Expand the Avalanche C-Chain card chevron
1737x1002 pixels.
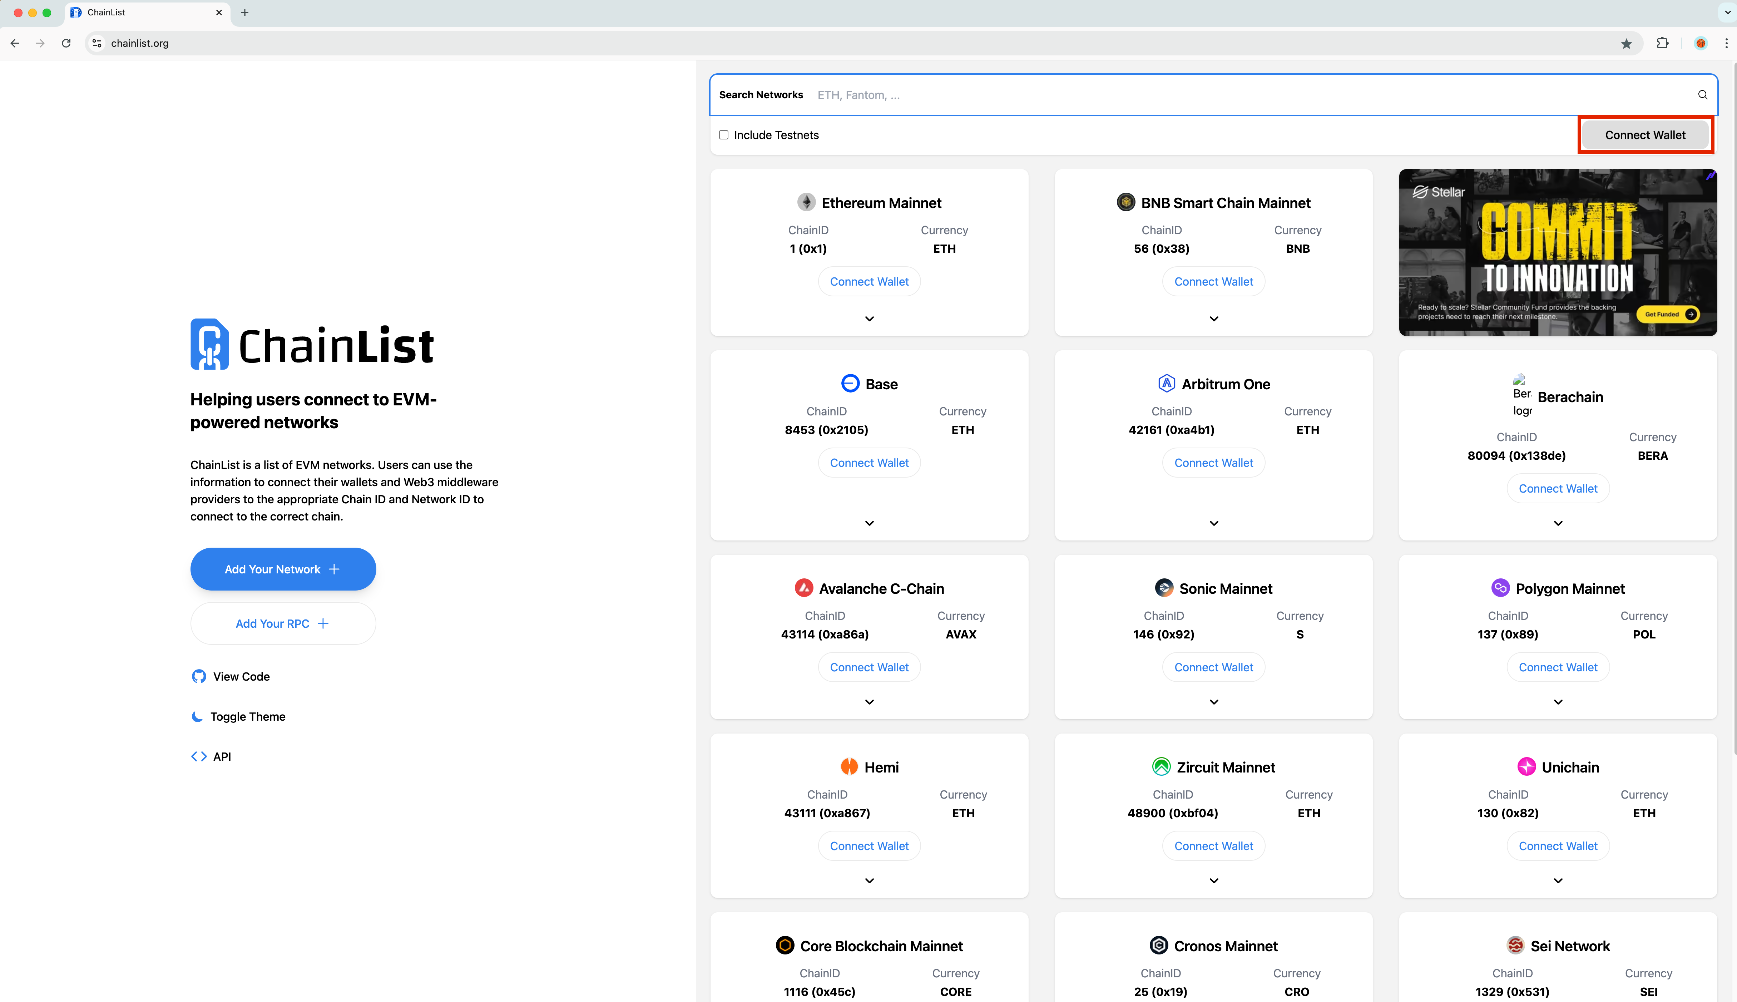pos(870,702)
